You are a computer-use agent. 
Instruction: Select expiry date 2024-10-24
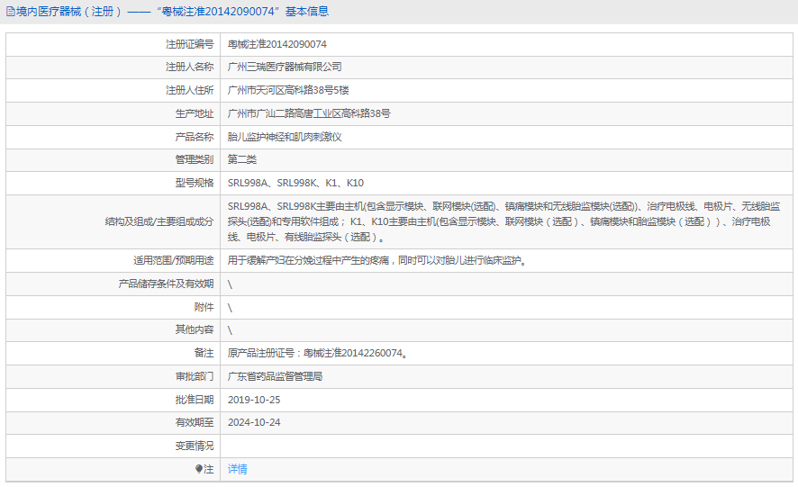pyautogui.click(x=254, y=422)
